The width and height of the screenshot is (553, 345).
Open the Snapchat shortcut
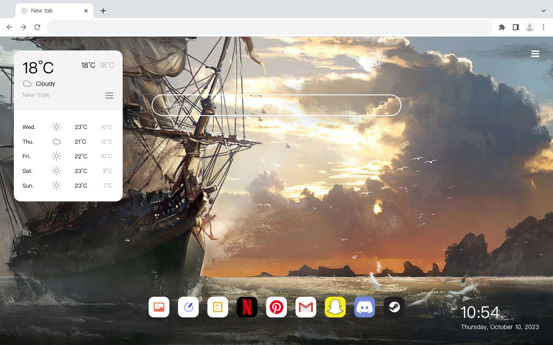(x=335, y=307)
